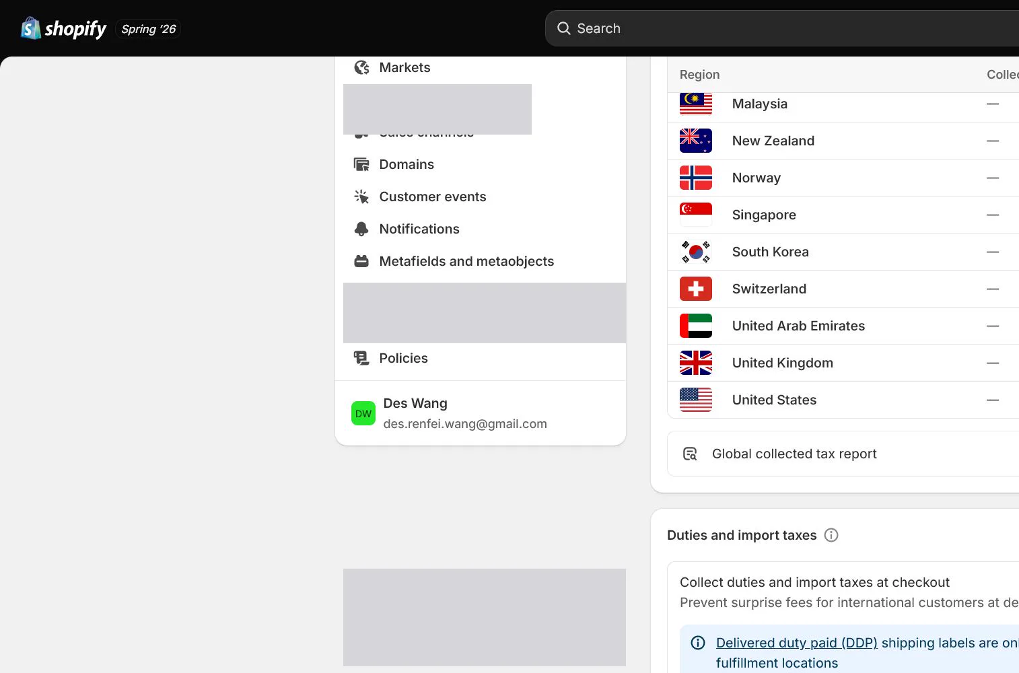Select the United States region row
Screen dimensions: 1019x673
(x=843, y=400)
